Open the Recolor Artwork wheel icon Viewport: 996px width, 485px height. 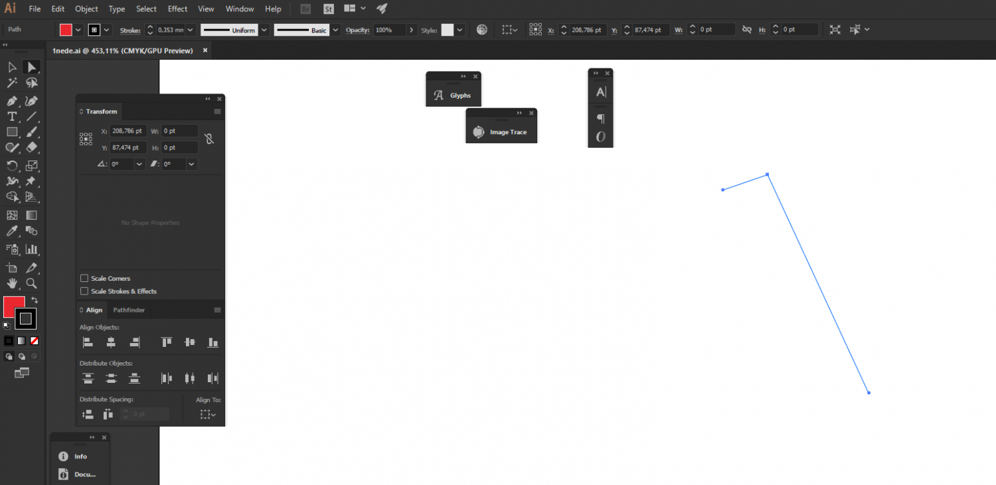482,30
